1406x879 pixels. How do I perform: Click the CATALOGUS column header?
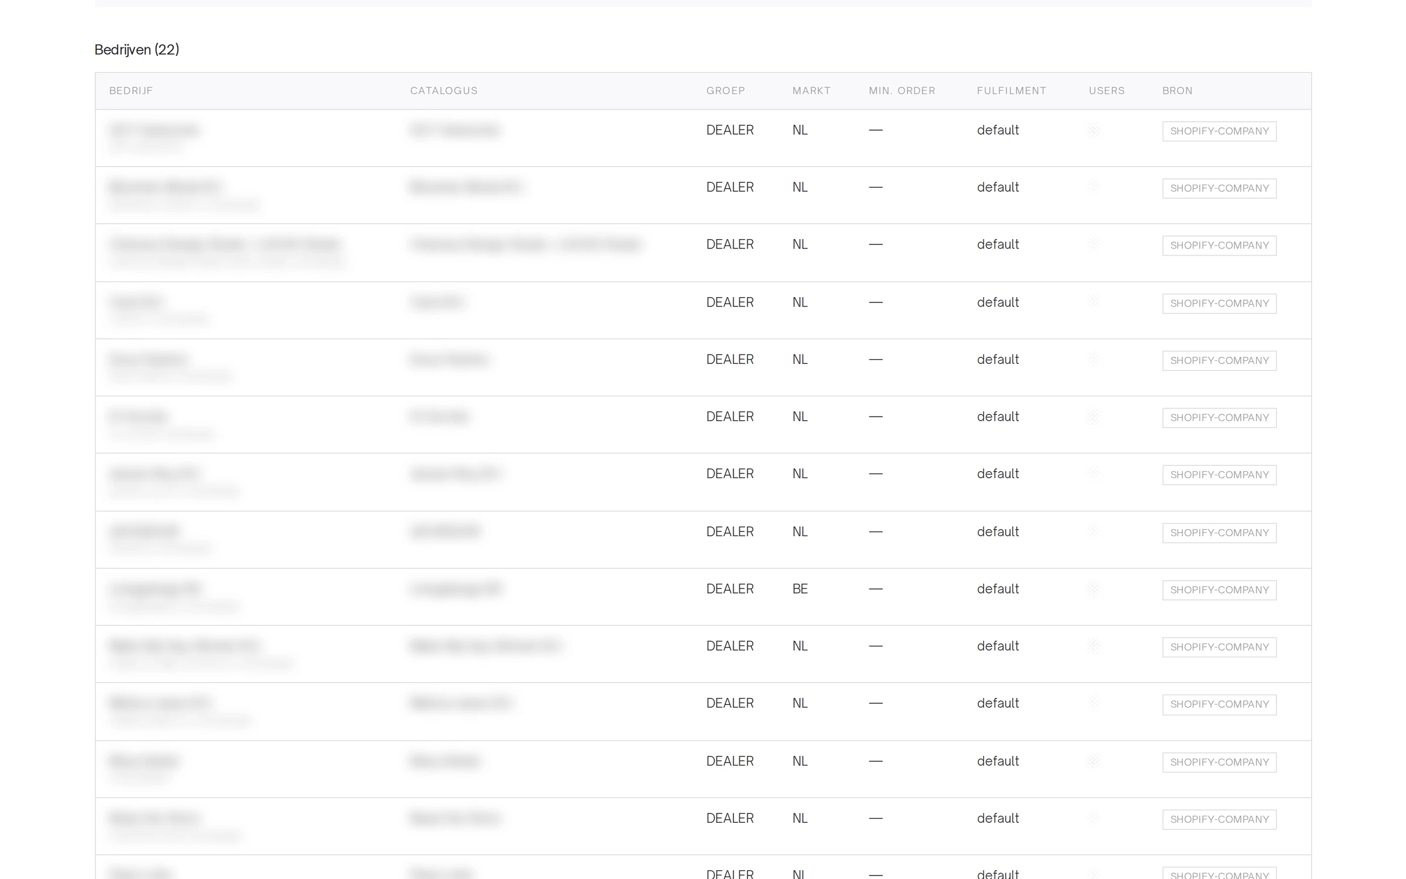click(443, 91)
